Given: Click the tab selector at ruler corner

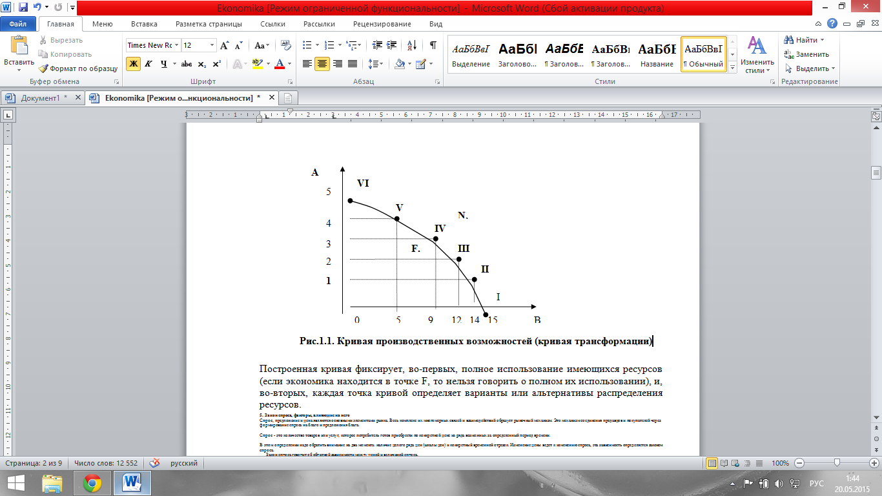Looking at the screenshot, I should point(8,115).
